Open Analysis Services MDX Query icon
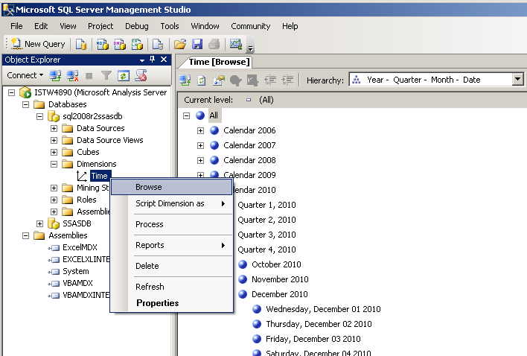This screenshot has width=527, height=356. click(x=103, y=44)
